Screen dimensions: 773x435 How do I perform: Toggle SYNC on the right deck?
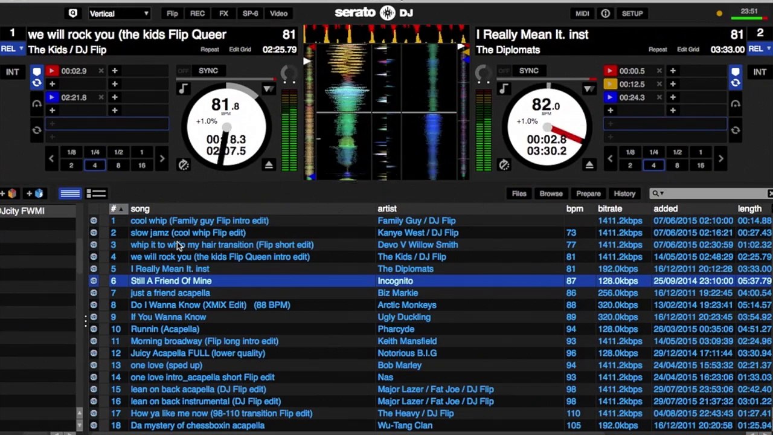(x=528, y=71)
